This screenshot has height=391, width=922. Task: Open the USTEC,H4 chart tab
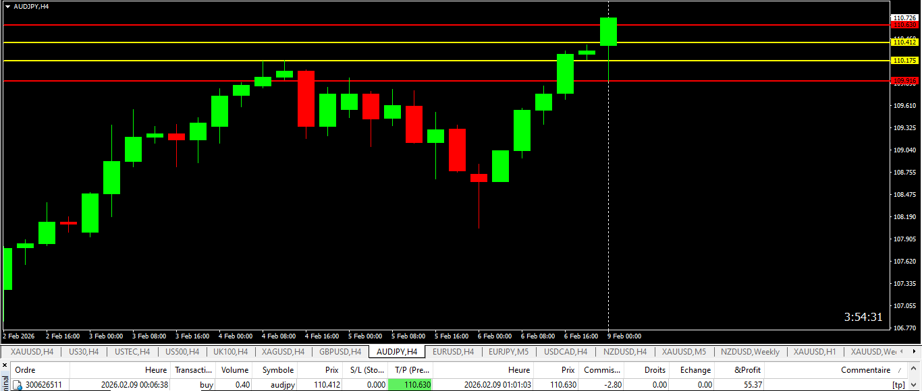(132, 352)
